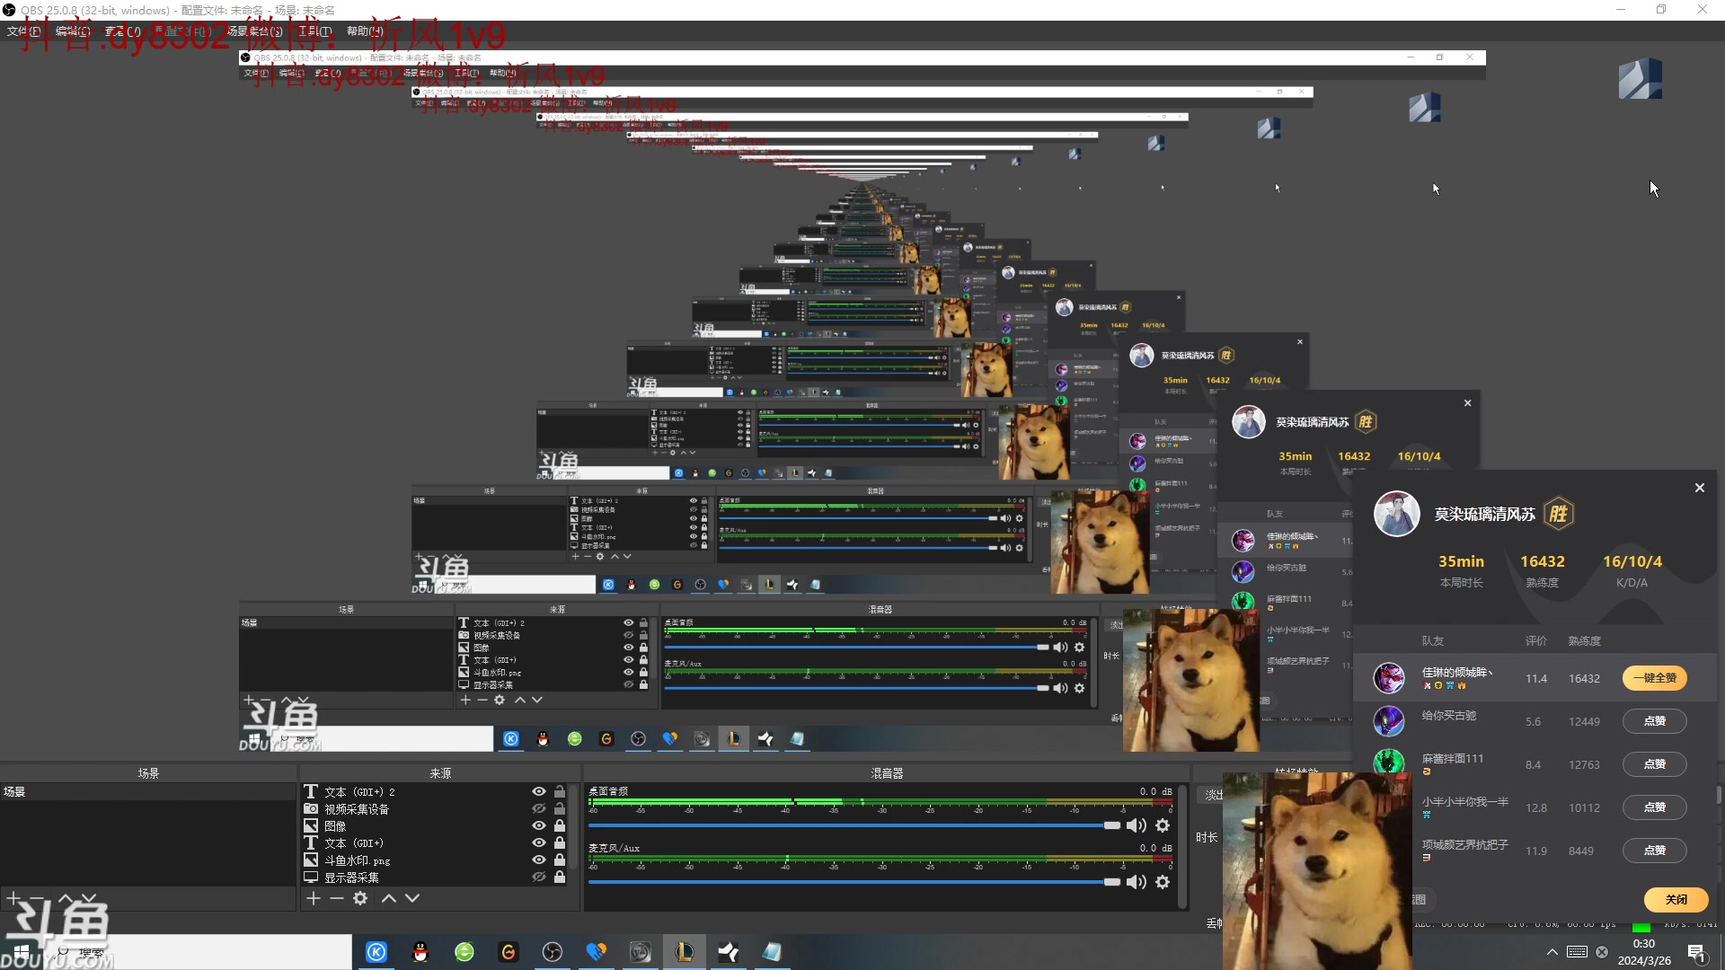Open the orange G app in taskbar
This screenshot has width=1725, height=970.
pos(509,952)
